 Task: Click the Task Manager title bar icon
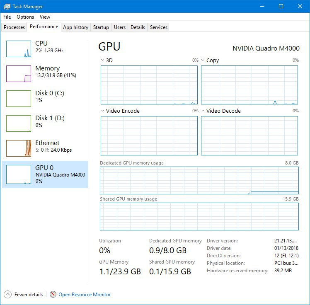pos(6,6)
